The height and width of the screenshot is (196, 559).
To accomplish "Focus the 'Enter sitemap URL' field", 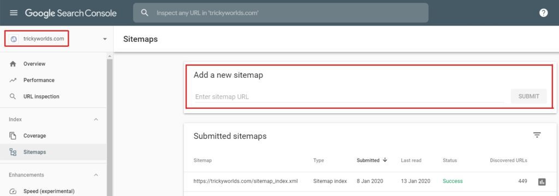I will pos(349,97).
